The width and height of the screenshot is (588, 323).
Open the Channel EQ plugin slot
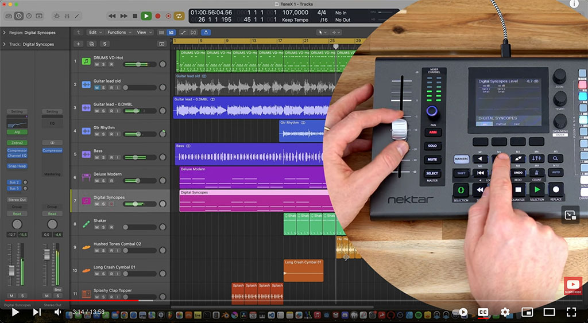pos(17,155)
